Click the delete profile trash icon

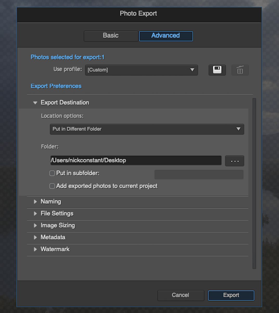pyautogui.click(x=240, y=70)
